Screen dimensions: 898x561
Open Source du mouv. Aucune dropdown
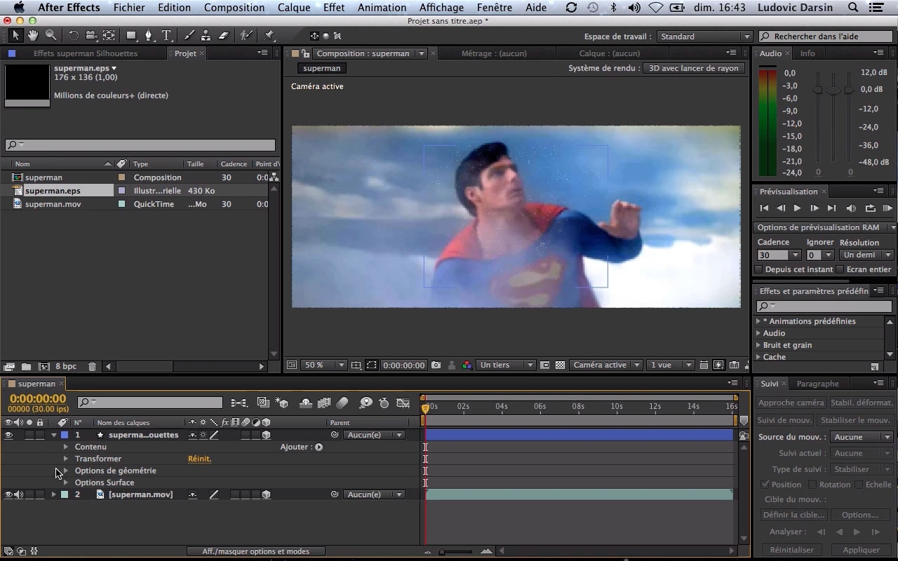pos(862,437)
